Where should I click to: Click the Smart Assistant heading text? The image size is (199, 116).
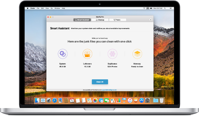tap(60, 28)
